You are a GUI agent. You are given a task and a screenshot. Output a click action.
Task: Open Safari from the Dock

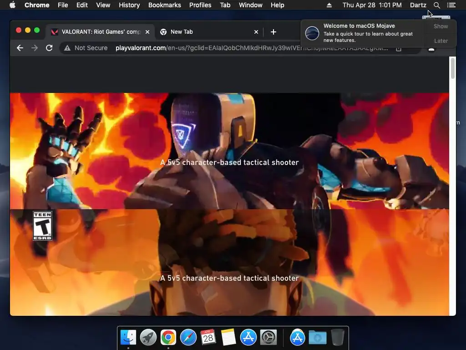(188, 338)
